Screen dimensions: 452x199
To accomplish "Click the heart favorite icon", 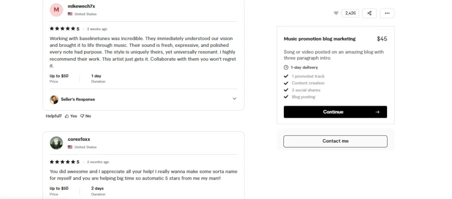I will pyautogui.click(x=336, y=13).
